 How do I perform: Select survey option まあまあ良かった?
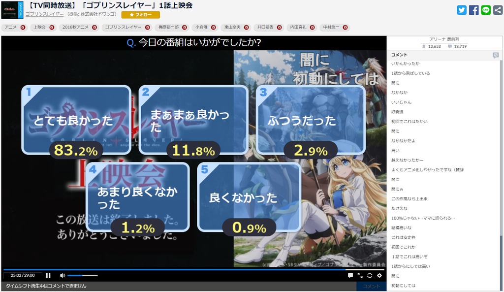click(x=193, y=120)
